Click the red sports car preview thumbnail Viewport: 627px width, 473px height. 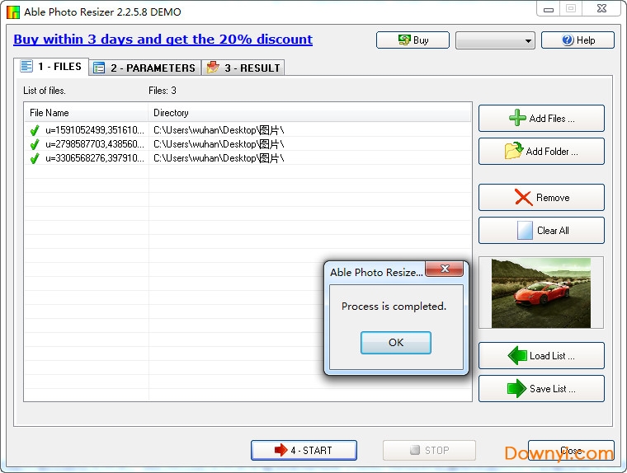[540, 293]
